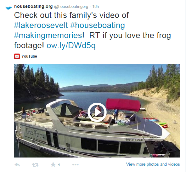This screenshot has width=186, height=172.
Task: Favorite the tweet with the star icon
Action: point(53,164)
